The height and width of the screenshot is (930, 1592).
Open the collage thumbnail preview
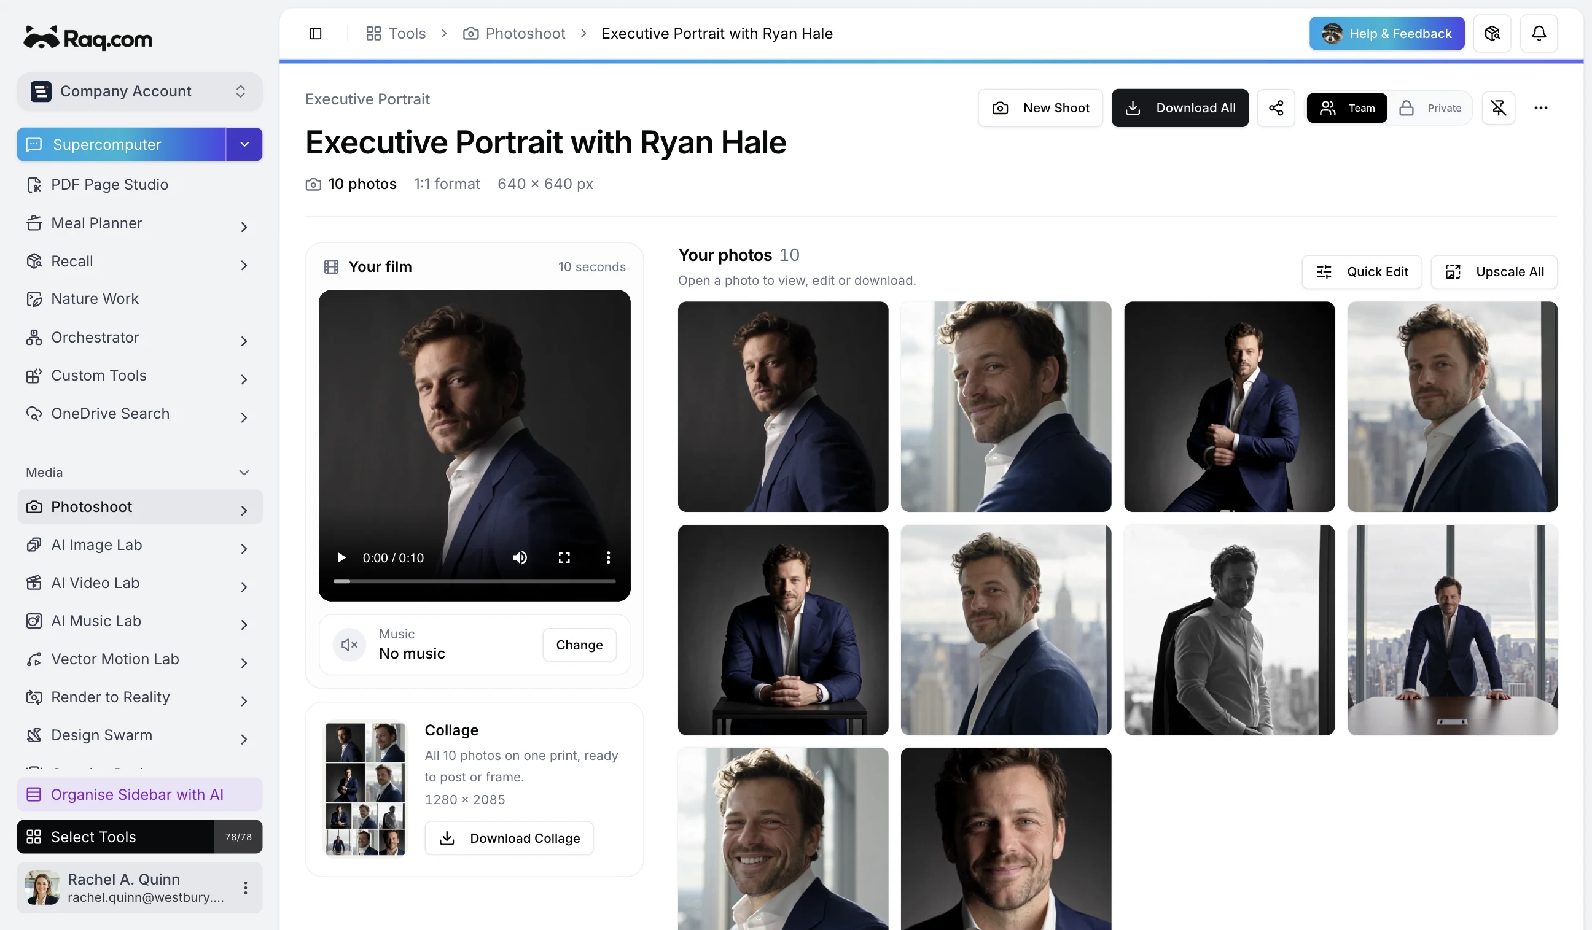pos(365,789)
